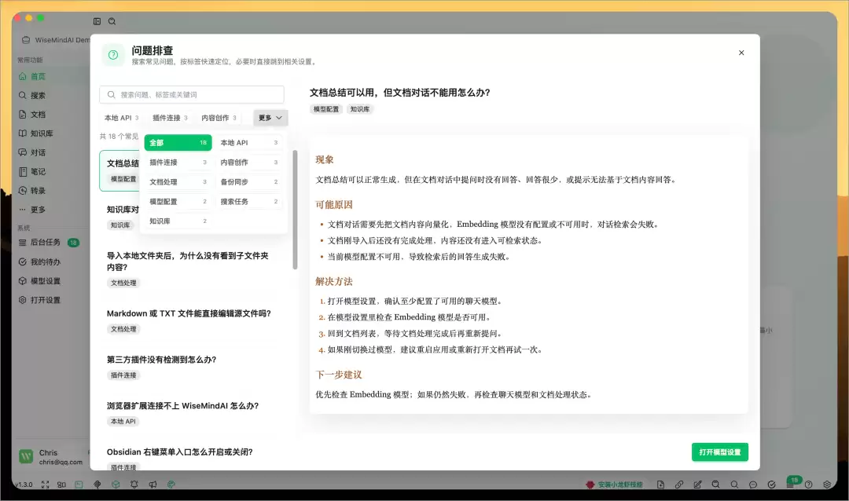Select 内容创作 in the tags dropdown
Image resolution: width=849 pixels, height=501 pixels.
point(248,163)
